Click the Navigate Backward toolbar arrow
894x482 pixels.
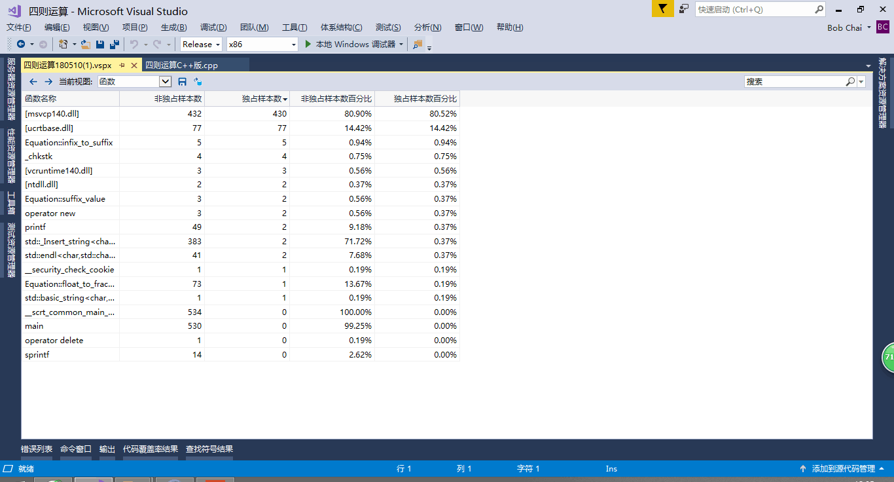coord(21,45)
